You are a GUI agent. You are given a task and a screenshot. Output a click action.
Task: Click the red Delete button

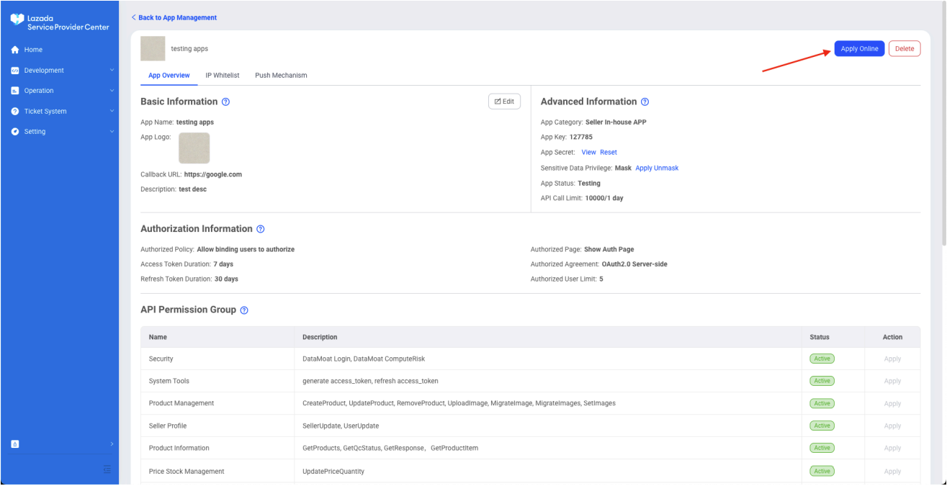tap(904, 49)
